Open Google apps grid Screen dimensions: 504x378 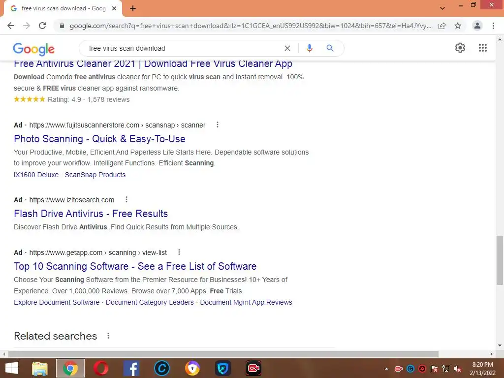[482, 48]
